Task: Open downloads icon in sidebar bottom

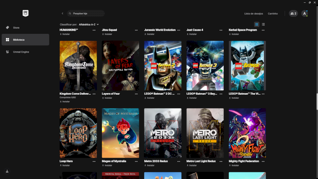Action: click(x=7, y=171)
